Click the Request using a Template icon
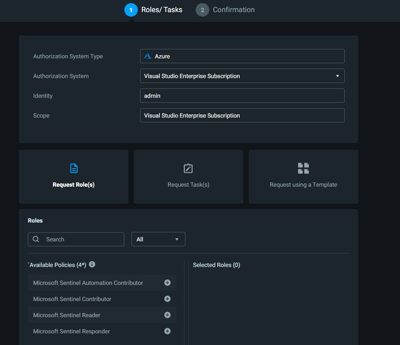This screenshot has height=345, width=400. tap(303, 168)
